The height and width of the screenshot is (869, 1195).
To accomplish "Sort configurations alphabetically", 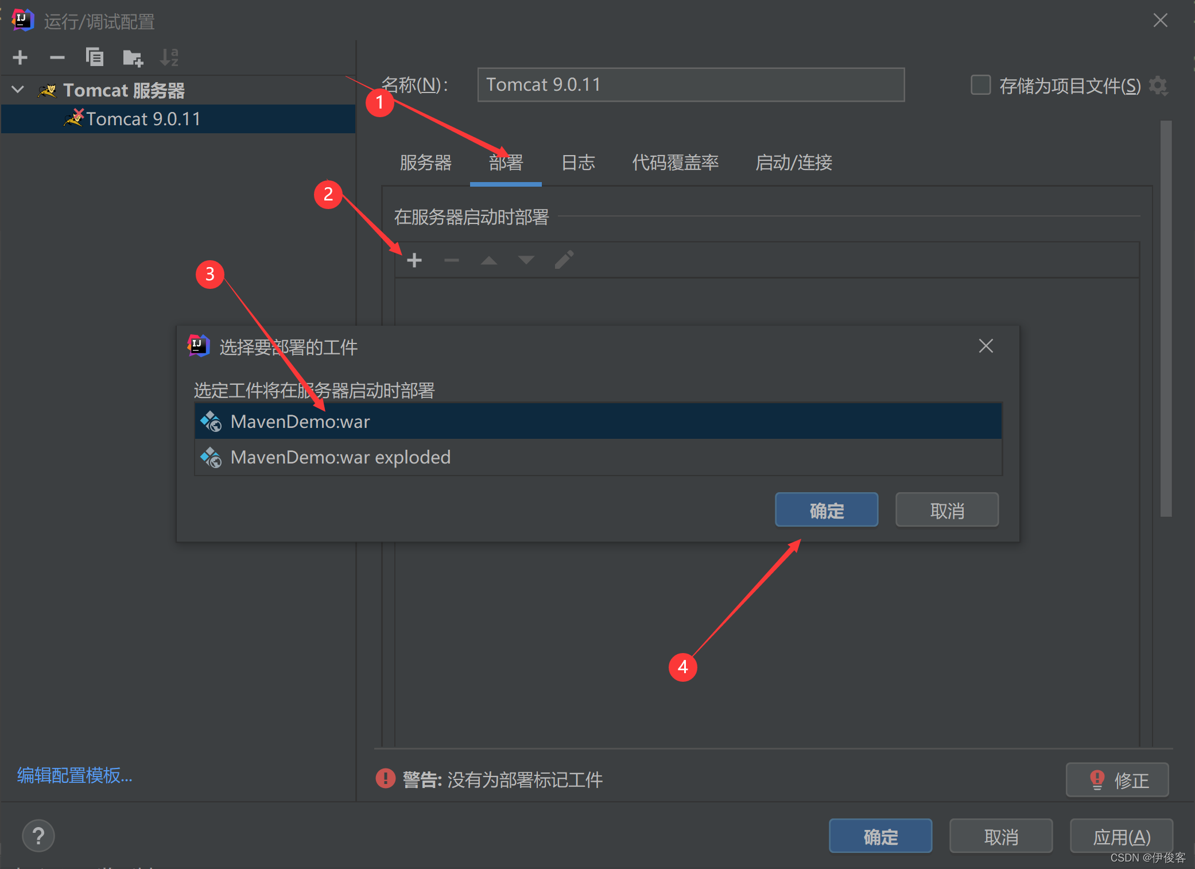I will 169,57.
